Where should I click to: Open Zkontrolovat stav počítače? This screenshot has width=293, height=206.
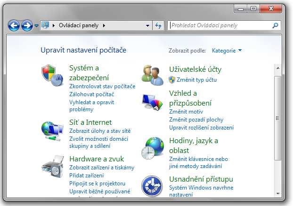(102, 86)
